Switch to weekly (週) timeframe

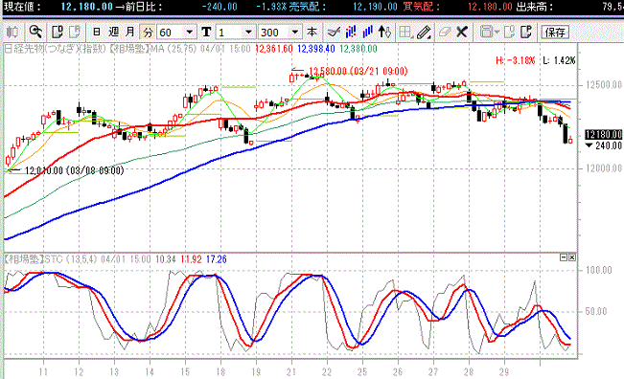[x=113, y=32]
